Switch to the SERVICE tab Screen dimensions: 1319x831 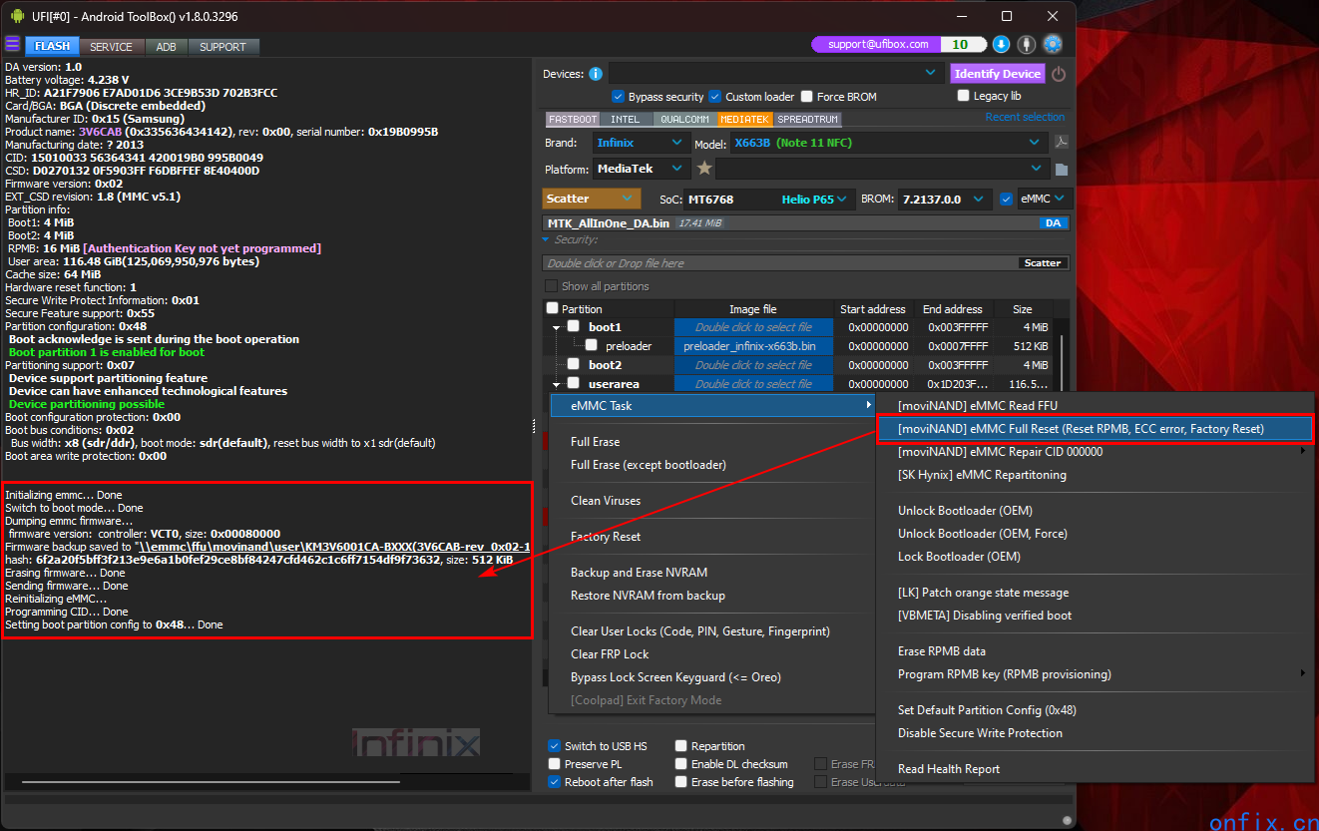tap(111, 47)
